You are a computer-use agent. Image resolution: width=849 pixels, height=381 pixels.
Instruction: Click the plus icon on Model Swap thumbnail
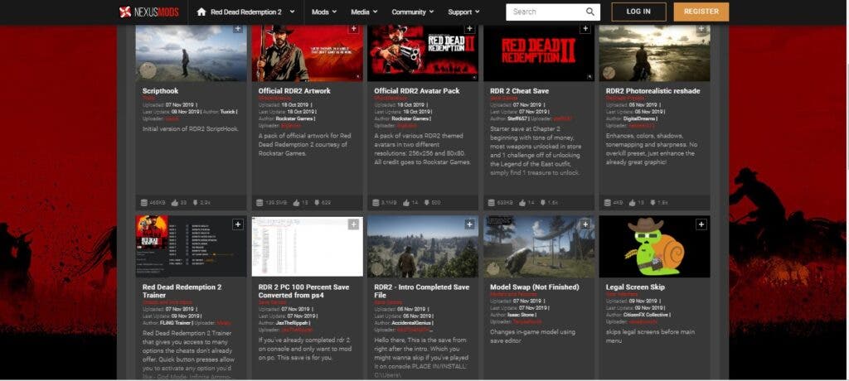coord(585,224)
